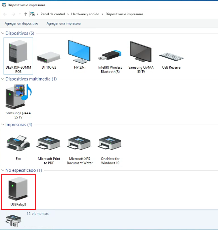Expand chevron after Hardware y sonido breadcrumb
Screen dimensions: 218x230
coord(102,14)
